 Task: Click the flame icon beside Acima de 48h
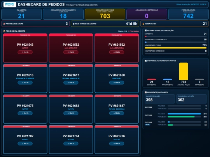143,24
